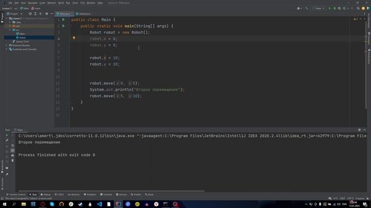Click the Project vertical tool window button
371x208 pixels.
(2, 18)
